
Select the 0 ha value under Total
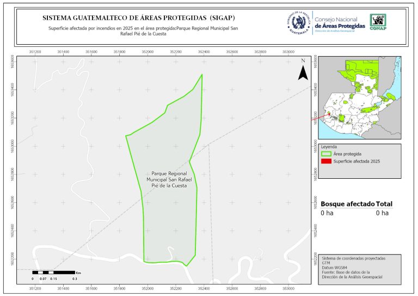tap(382, 213)
